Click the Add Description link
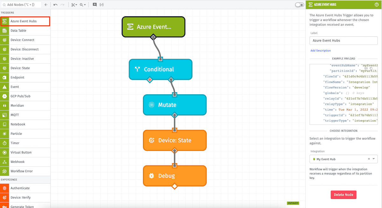 tap(321, 51)
